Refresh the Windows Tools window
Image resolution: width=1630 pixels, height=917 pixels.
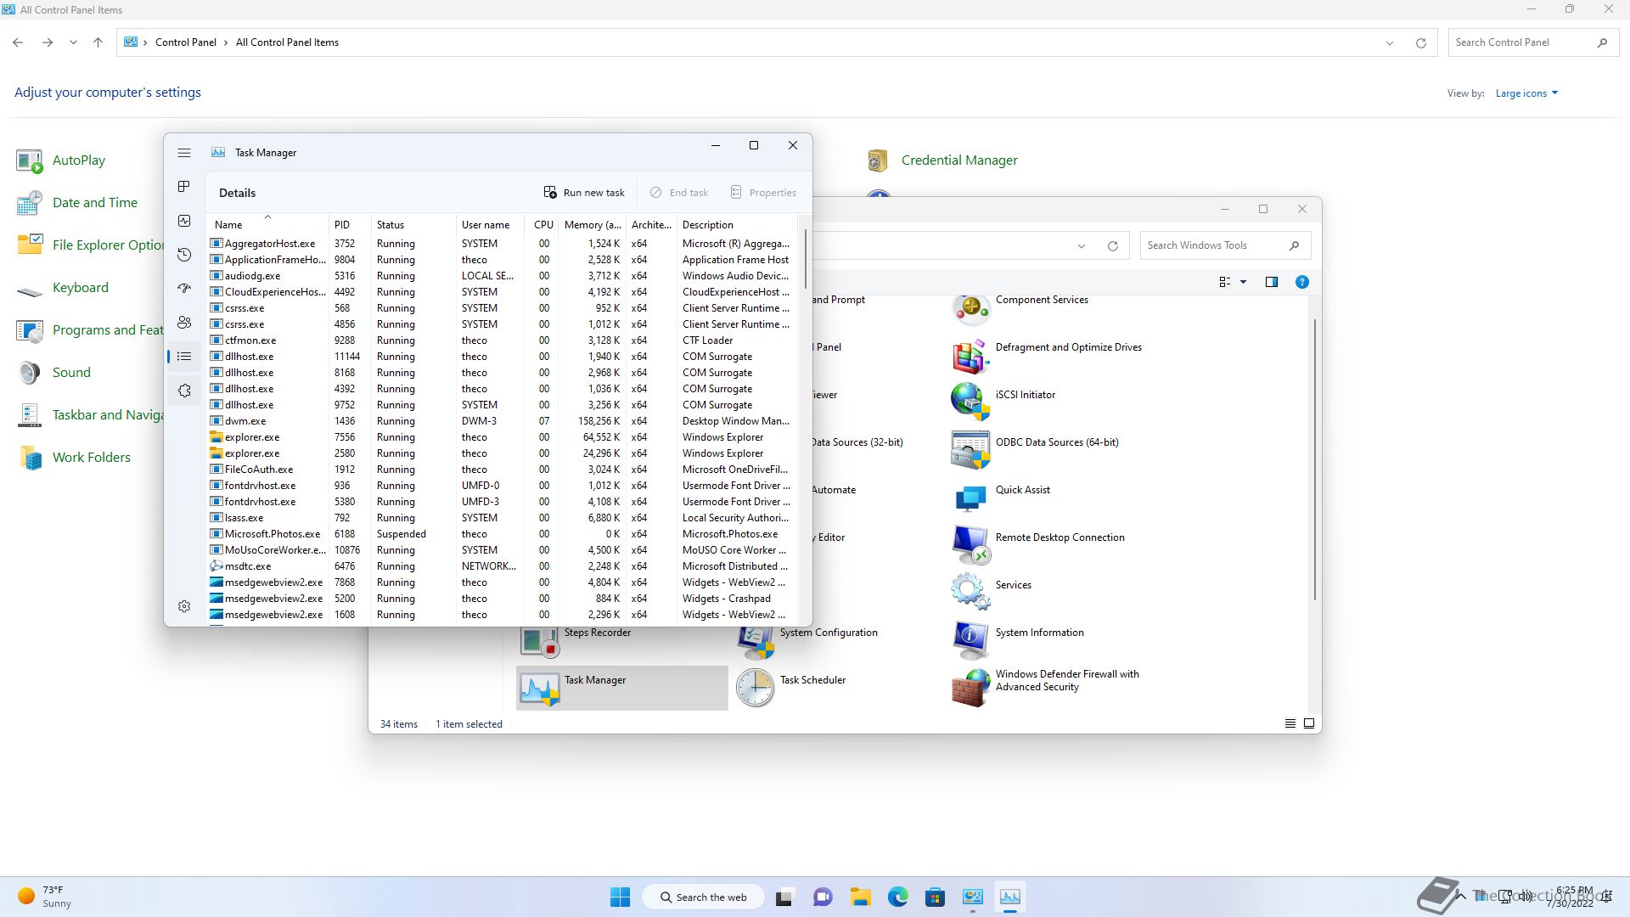(1113, 246)
